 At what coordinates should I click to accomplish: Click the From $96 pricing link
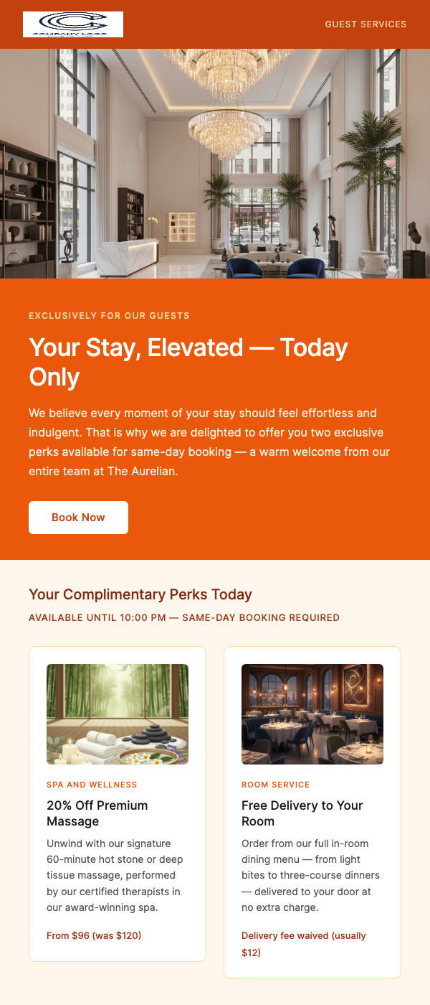(x=94, y=935)
